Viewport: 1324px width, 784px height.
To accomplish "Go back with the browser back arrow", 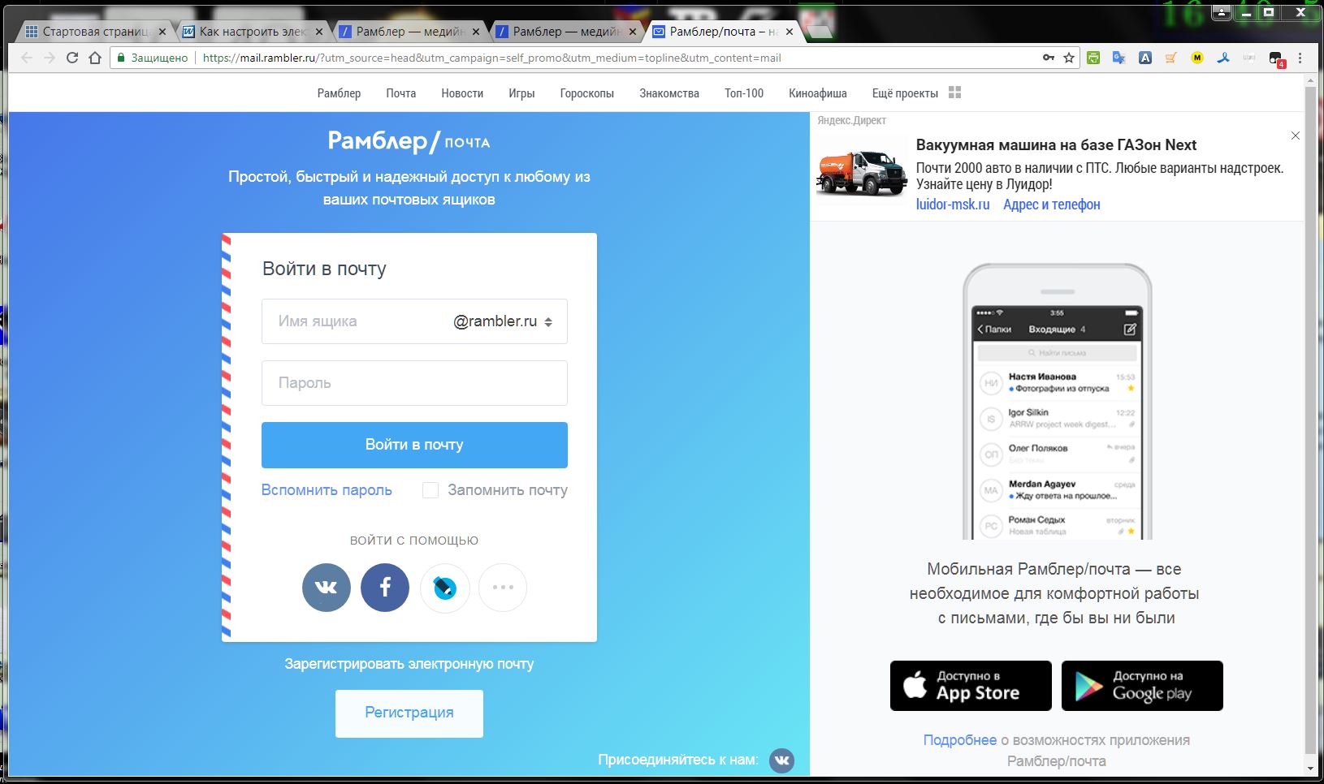I will click(x=27, y=58).
